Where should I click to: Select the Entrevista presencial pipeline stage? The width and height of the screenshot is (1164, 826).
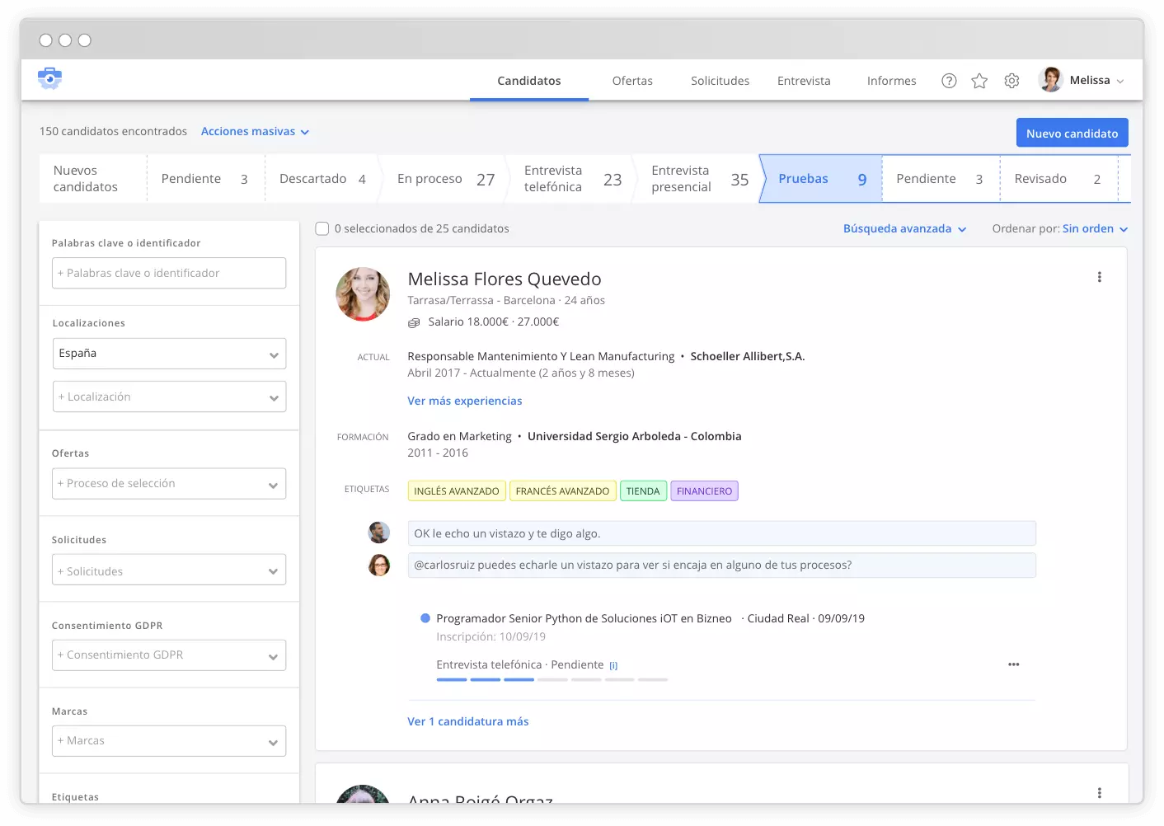(x=692, y=178)
